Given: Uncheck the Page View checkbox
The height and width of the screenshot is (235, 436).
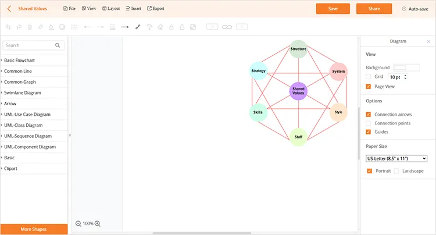Looking at the screenshot, I should [369, 87].
